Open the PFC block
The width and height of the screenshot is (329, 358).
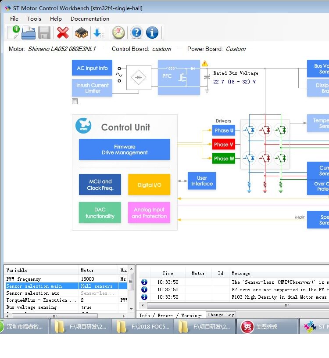(x=179, y=77)
